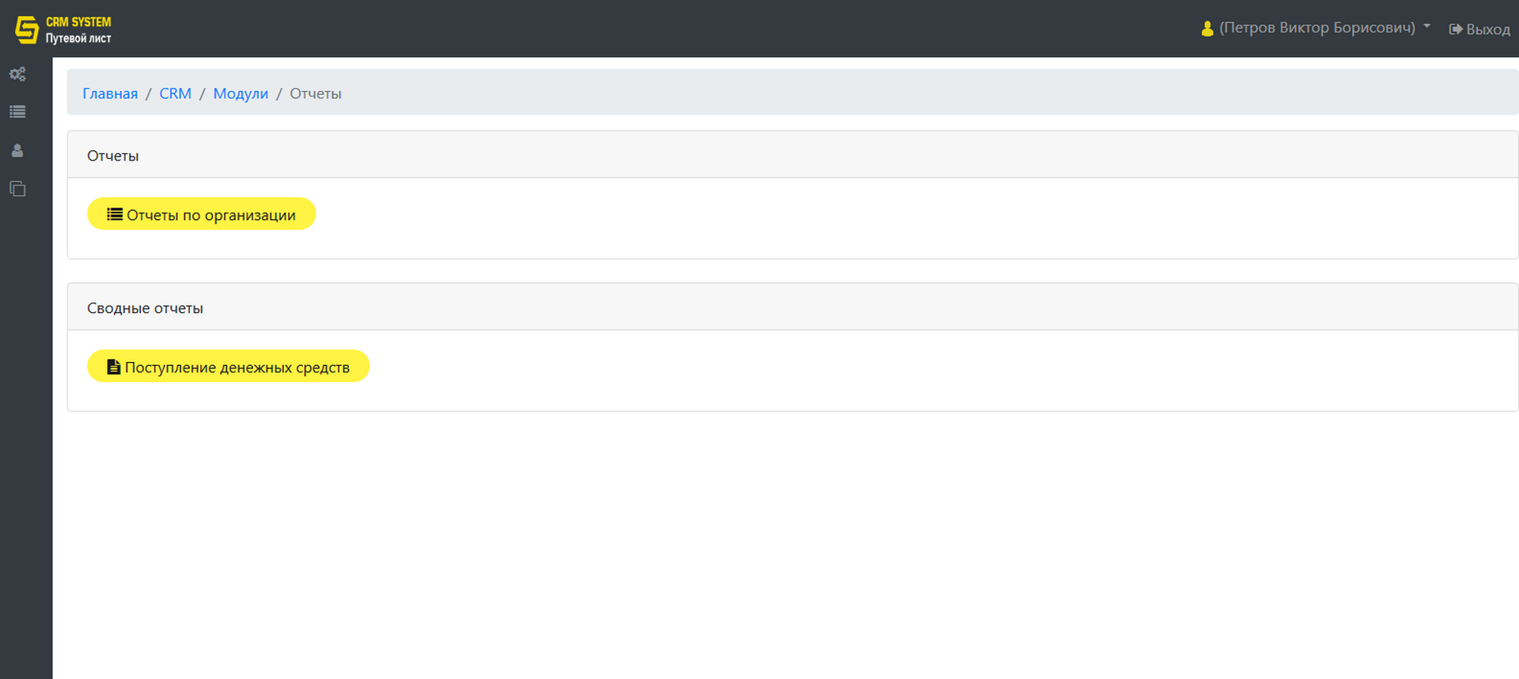Click Выход to log out
Image resolution: width=1519 pixels, height=679 pixels.
click(x=1479, y=29)
